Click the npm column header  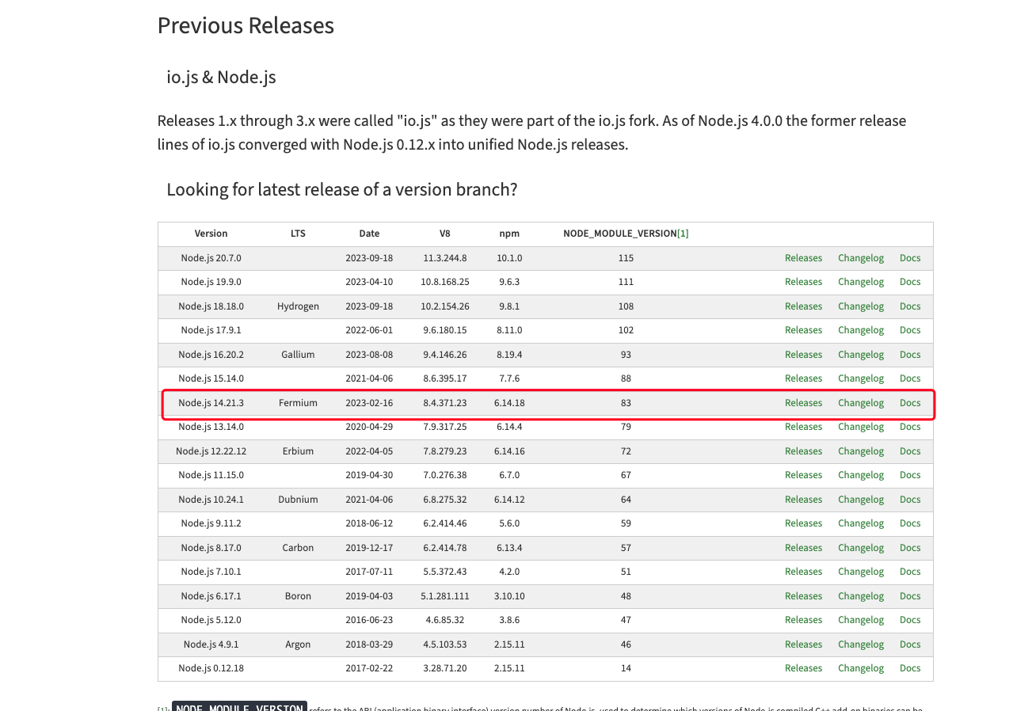[x=509, y=234]
